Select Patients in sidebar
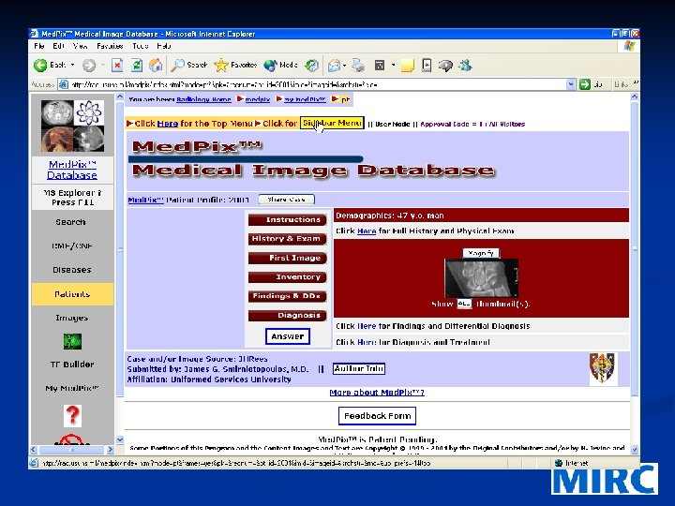The image size is (675, 506). (72, 294)
